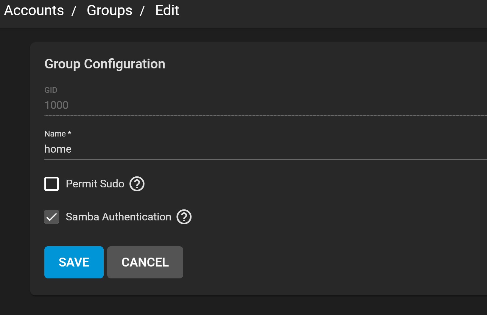Click the slash between Accounts and Groups

tap(74, 11)
